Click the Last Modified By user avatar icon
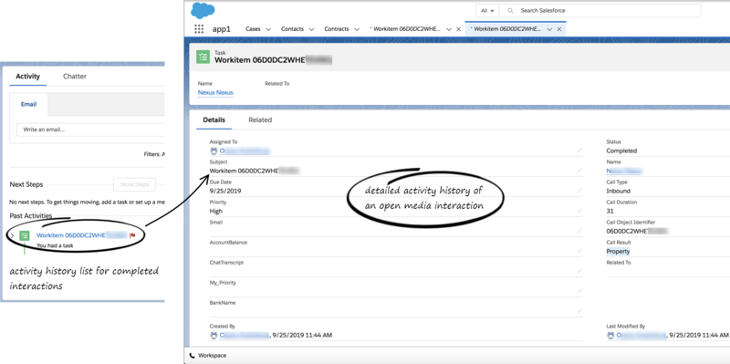Screen dimensions: 730x364 (610, 335)
